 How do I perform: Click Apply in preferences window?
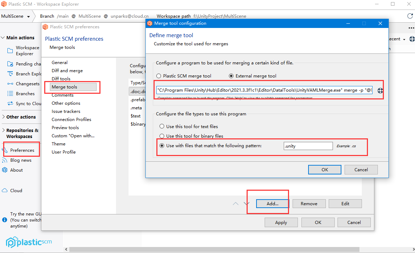pyautogui.click(x=281, y=222)
